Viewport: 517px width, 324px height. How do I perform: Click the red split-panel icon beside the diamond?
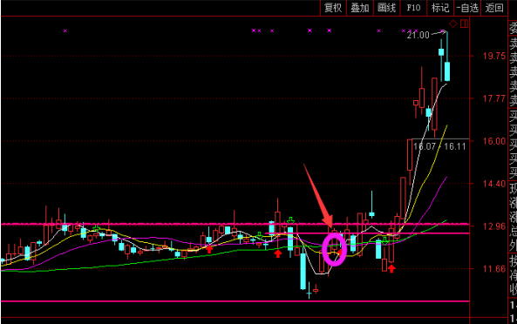(464, 24)
